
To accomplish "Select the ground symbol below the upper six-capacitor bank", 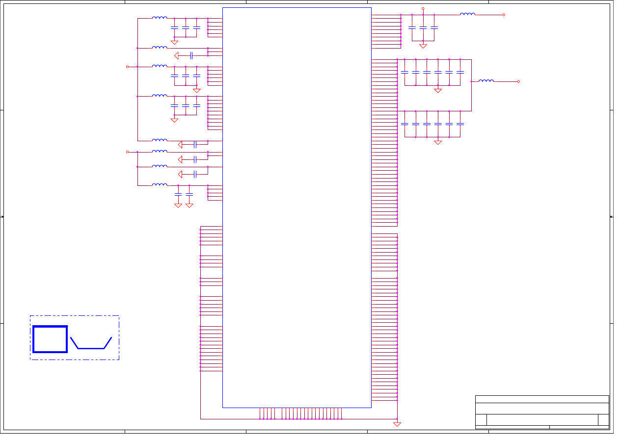I will (x=438, y=91).
